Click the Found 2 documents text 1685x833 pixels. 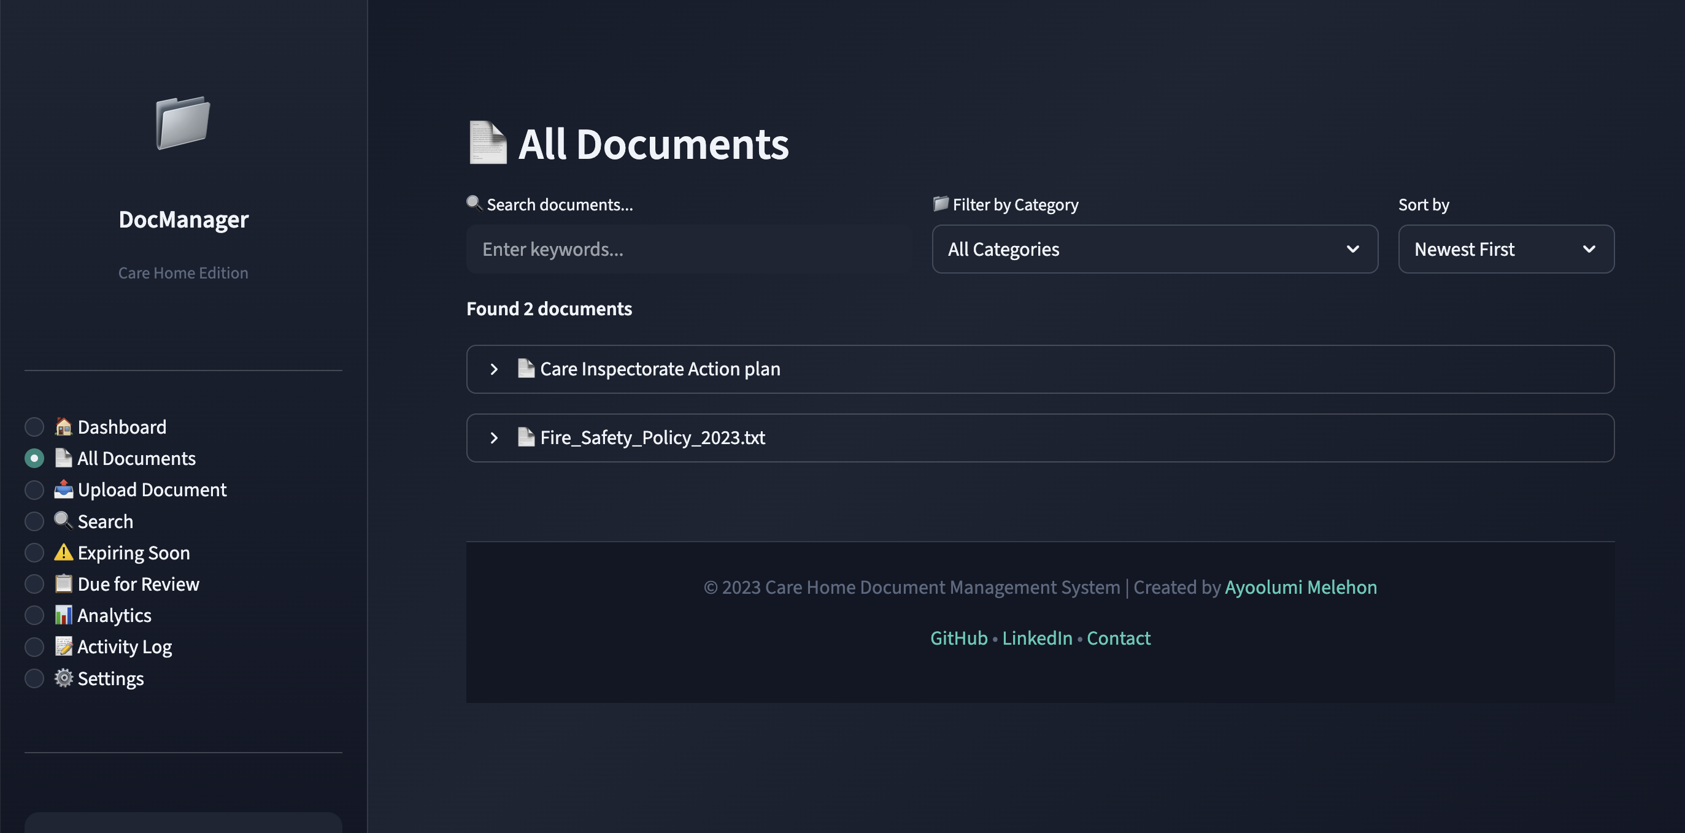pyautogui.click(x=549, y=309)
